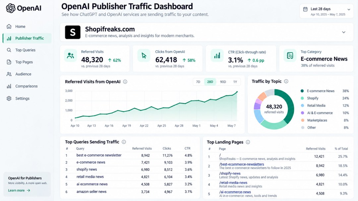Switch chart range to 1Y
The image size is (358, 201).
[235, 82]
